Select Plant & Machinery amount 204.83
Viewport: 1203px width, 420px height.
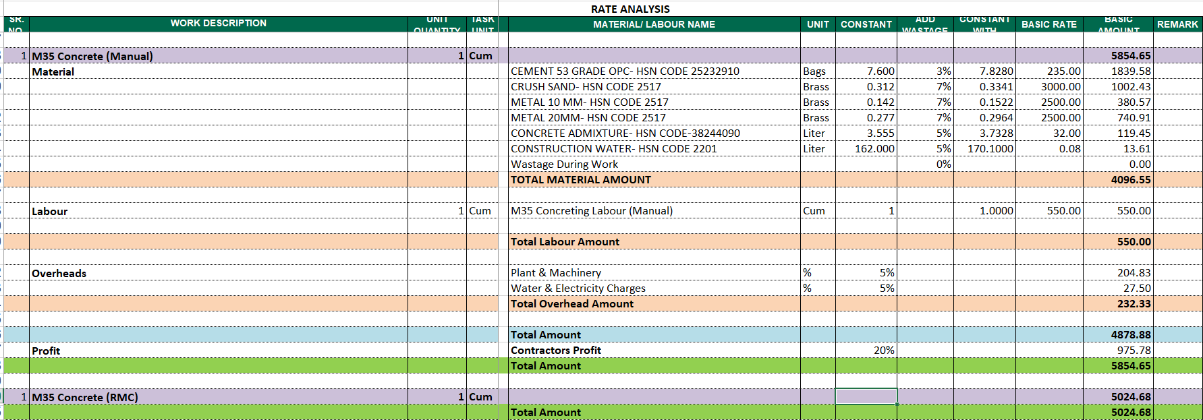pos(1118,273)
